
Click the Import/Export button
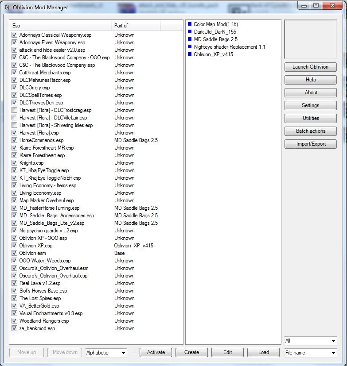[311, 144]
